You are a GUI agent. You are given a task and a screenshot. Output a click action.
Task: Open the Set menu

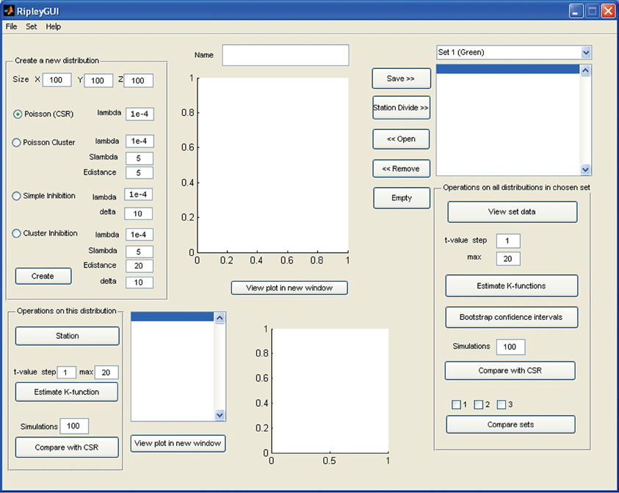pyautogui.click(x=31, y=26)
